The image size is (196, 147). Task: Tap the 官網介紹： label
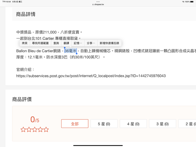(x=25, y=69)
